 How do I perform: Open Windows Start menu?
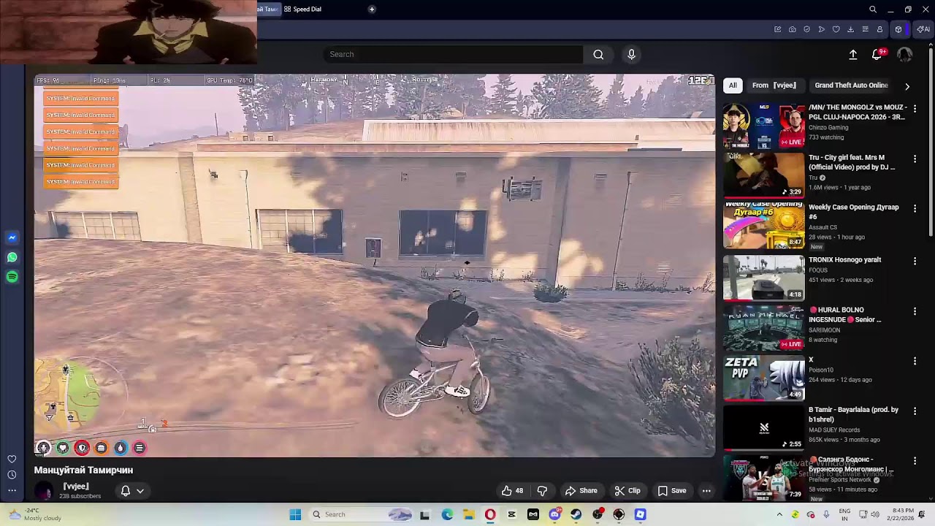point(295,514)
